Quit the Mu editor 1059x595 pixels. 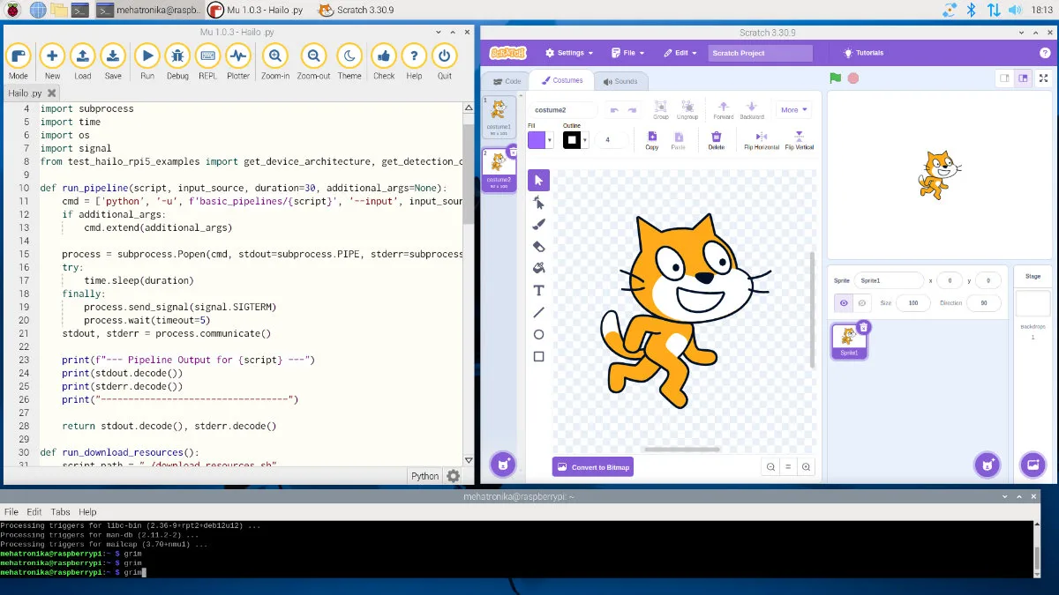pyautogui.click(x=445, y=62)
